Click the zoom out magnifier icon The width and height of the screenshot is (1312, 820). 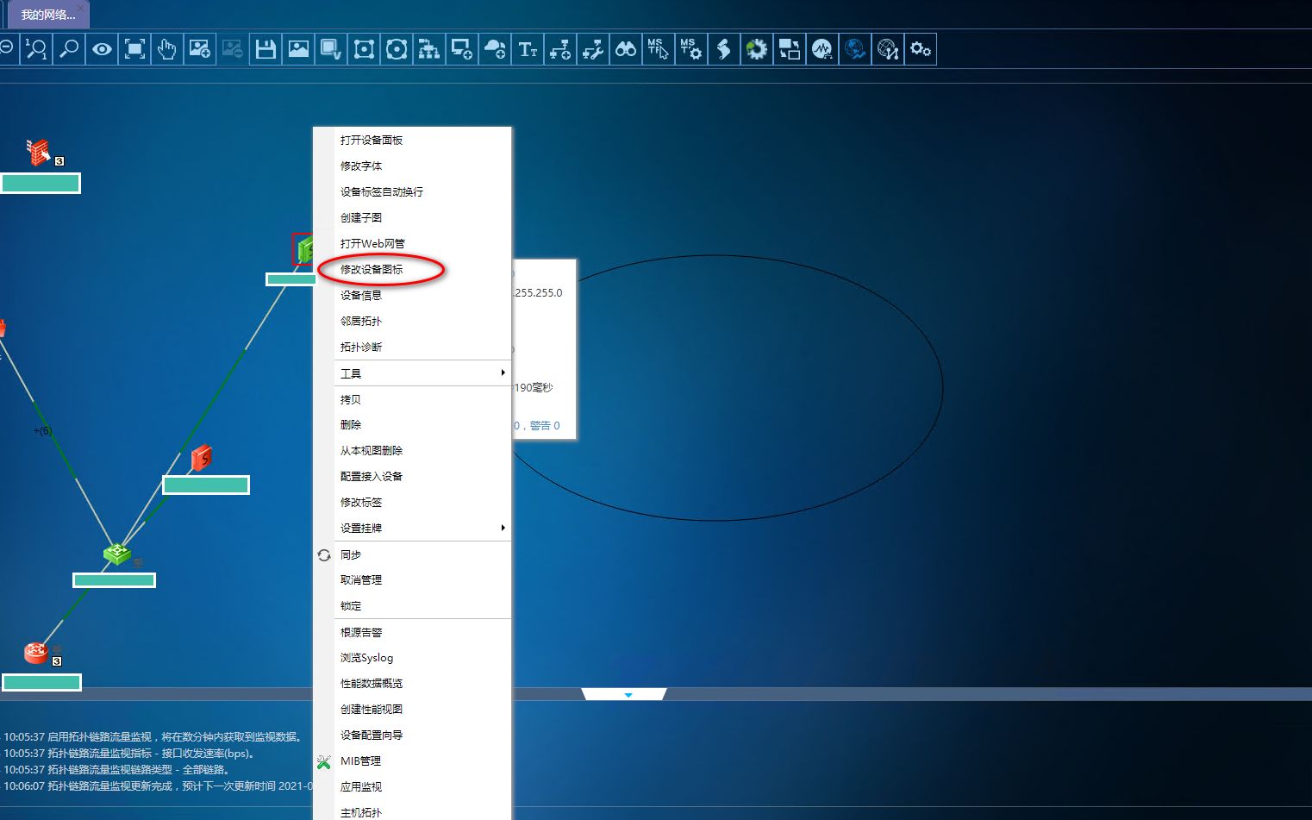[x=7, y=49]
